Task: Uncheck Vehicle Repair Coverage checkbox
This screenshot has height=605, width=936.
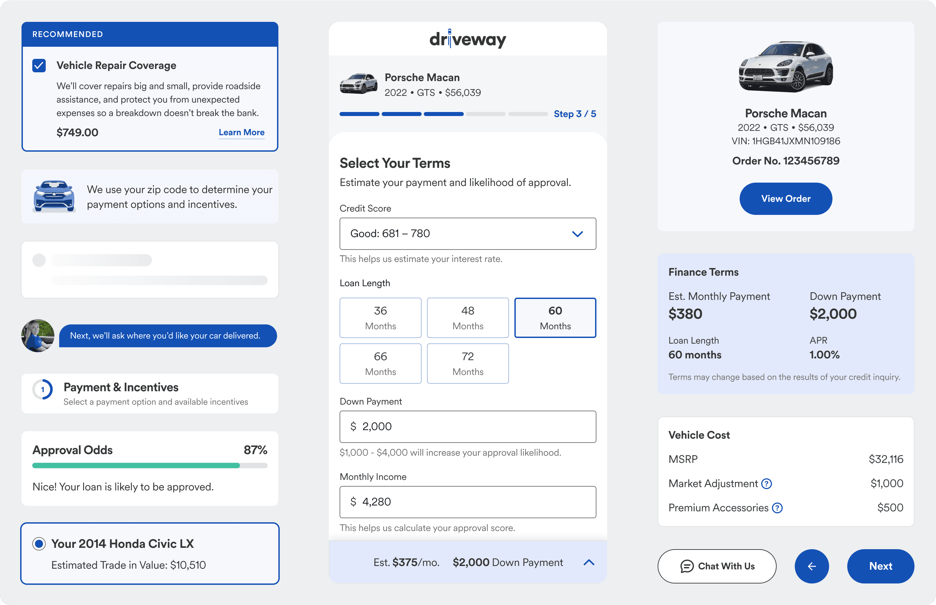Action: point(39,66)
